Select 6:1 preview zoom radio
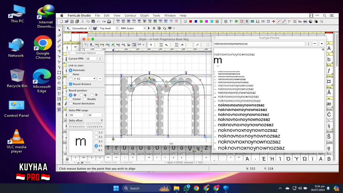 tap(96, 150)
